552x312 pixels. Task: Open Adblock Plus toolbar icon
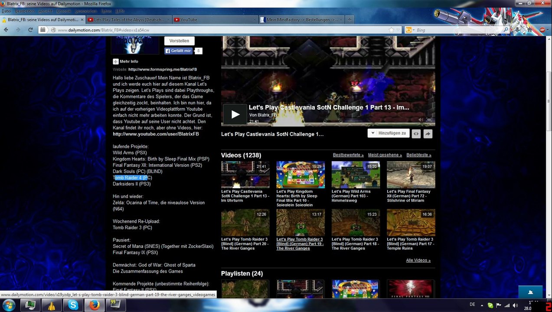(x=542, y=30)
